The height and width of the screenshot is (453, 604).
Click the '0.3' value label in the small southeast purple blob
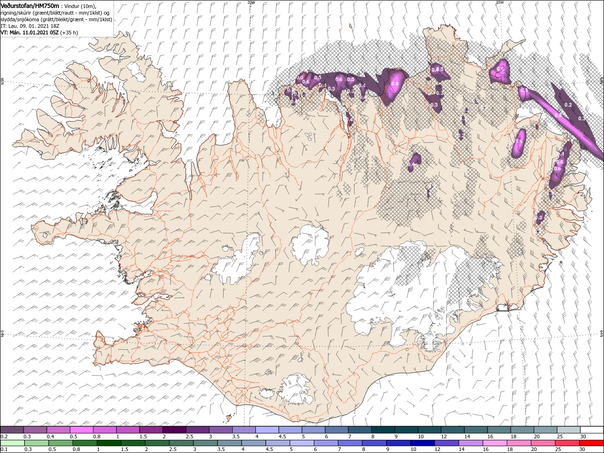tap(539, 218)
